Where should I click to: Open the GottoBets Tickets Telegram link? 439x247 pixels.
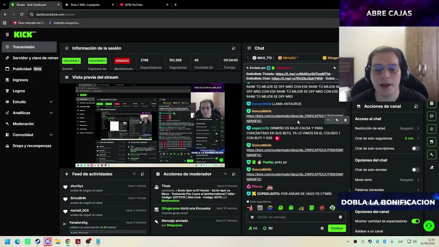(x=303, y=74)
